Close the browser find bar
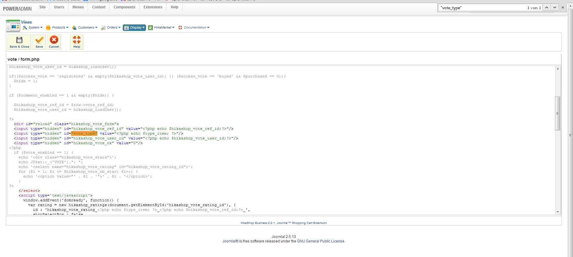573x257 pixels. pos(563,8)
